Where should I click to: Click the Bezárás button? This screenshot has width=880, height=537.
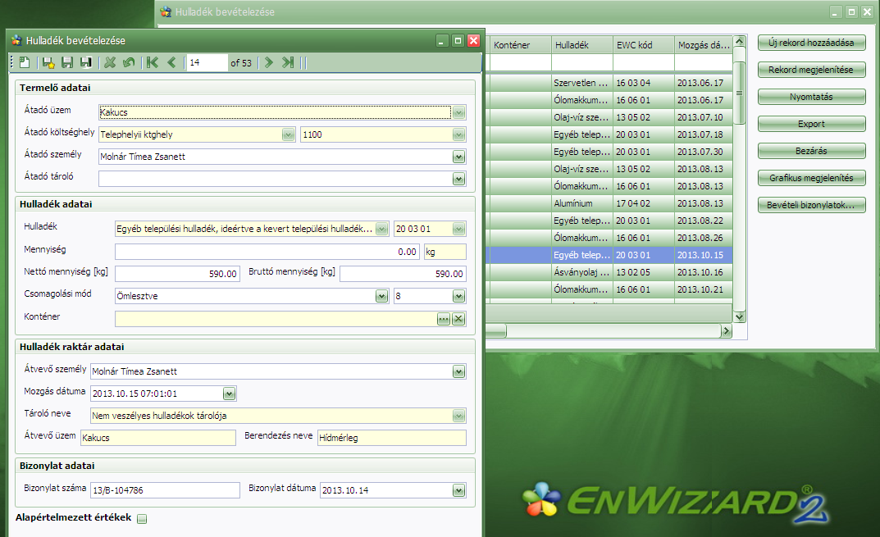812,151
